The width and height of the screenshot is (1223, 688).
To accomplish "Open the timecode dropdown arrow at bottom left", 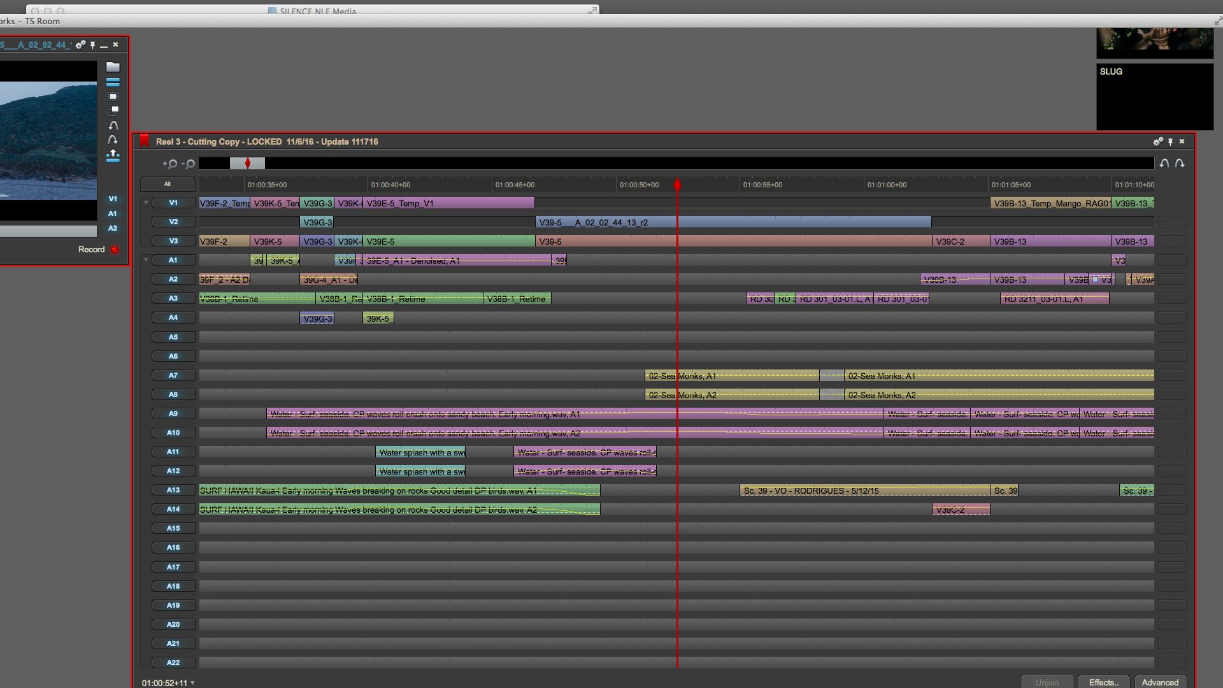I will pos(192,683).
